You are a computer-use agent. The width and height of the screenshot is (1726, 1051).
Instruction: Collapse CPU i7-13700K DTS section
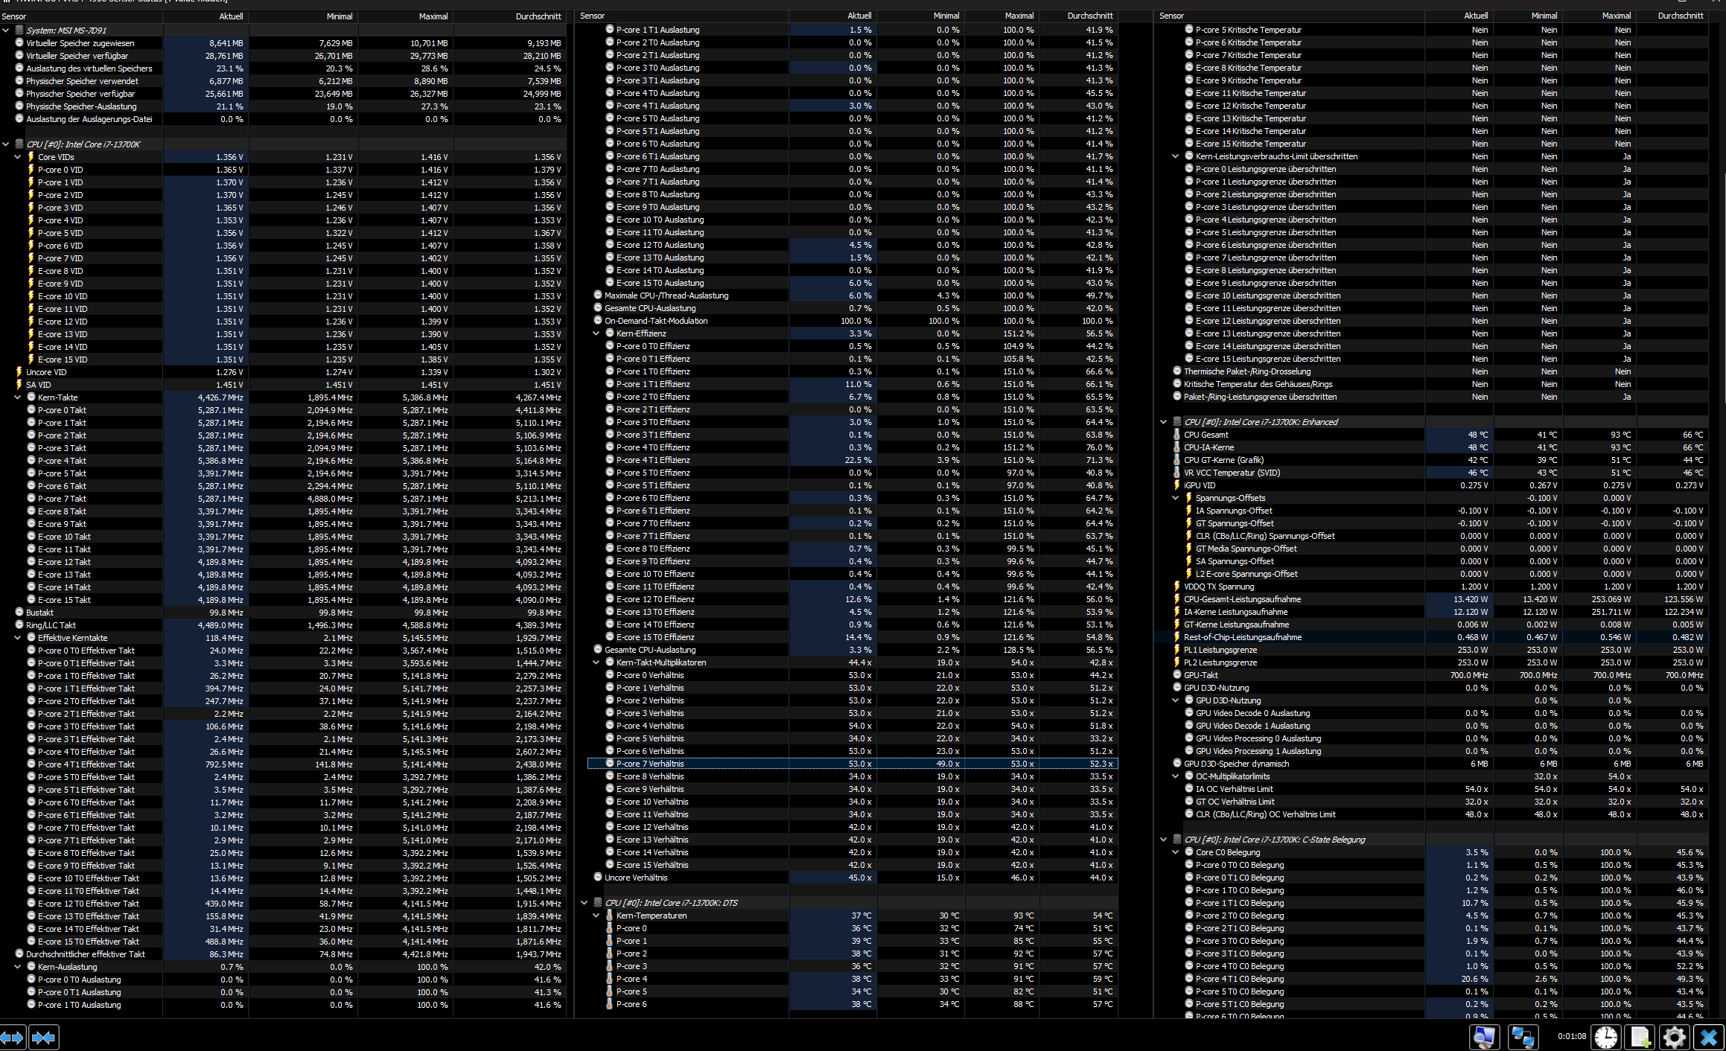click(x=585, y=903)
